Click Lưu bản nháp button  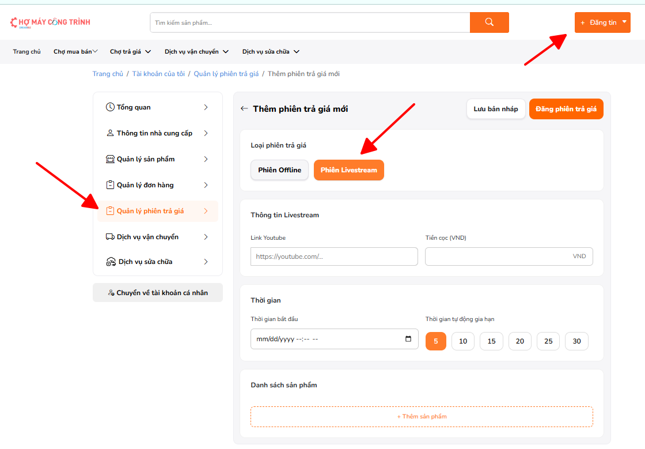pos(495,109)
